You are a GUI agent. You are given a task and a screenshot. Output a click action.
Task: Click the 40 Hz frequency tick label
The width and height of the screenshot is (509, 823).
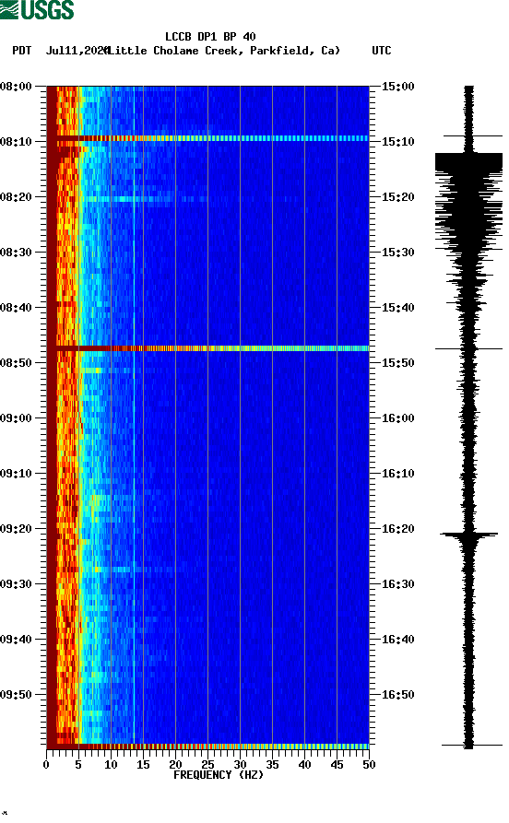coord(304,765)
